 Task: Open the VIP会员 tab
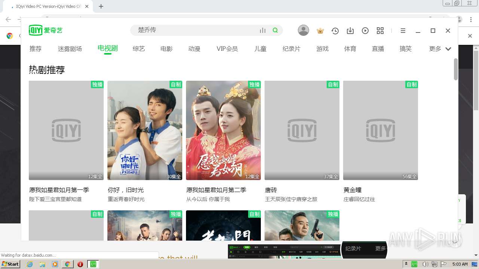point(227,49)
